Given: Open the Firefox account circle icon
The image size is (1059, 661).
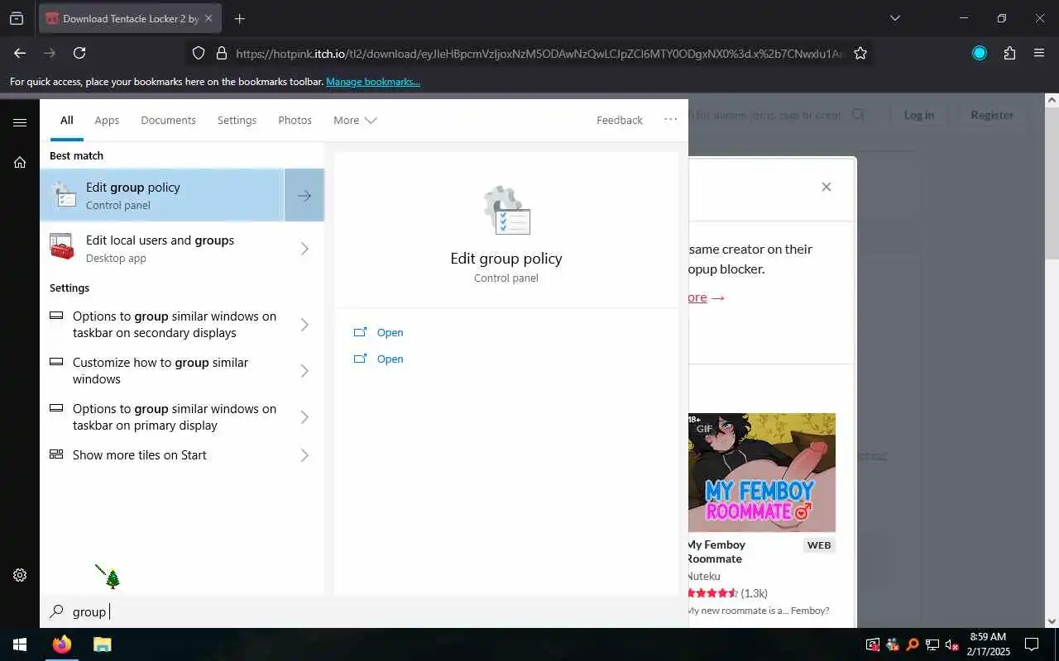Looking at the screenshot, I should click(x=980, y=53).
